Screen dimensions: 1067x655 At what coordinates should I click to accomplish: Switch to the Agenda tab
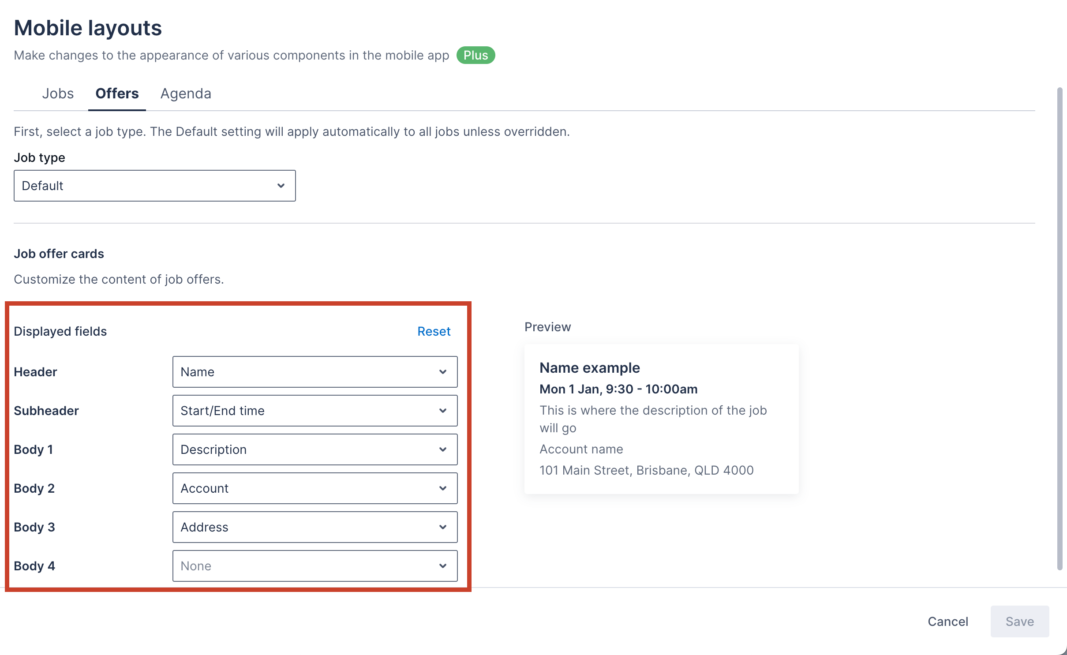point(186,94)
